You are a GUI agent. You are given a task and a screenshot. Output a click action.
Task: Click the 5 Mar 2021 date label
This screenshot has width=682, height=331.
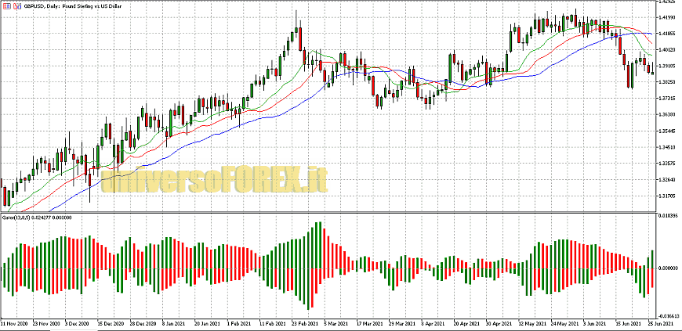[338, 323]
